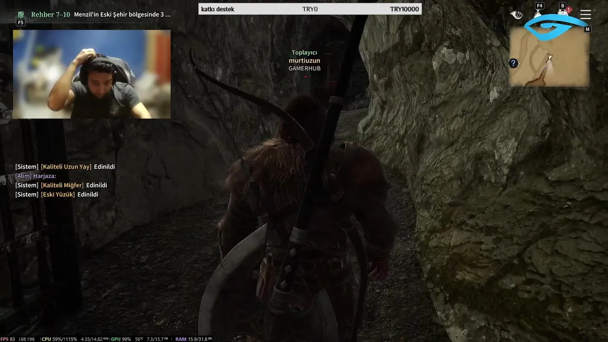
Task: Click the 'Eski Yüzük' item link in chat
Action: tap(58, 194)
